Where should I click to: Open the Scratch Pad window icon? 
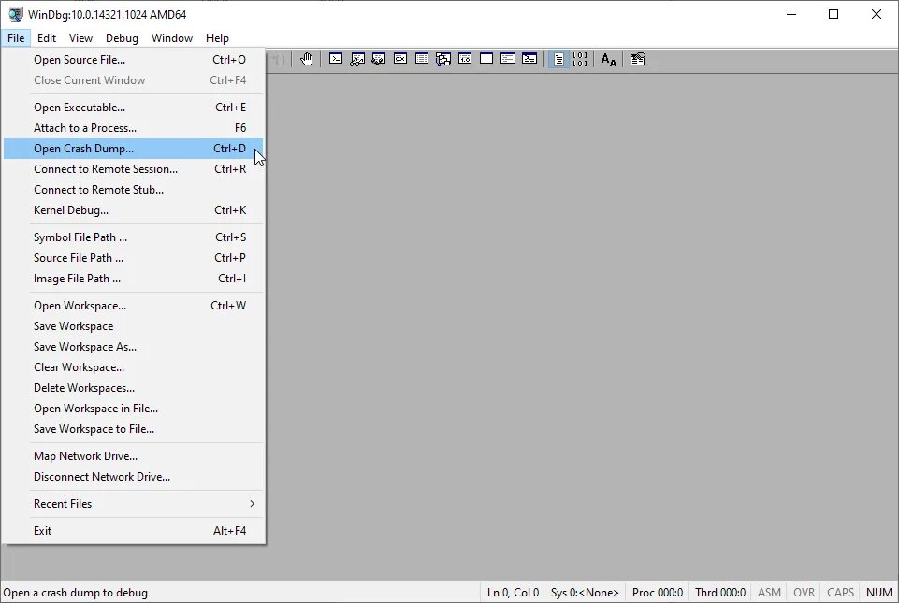[x=486, y=59]
